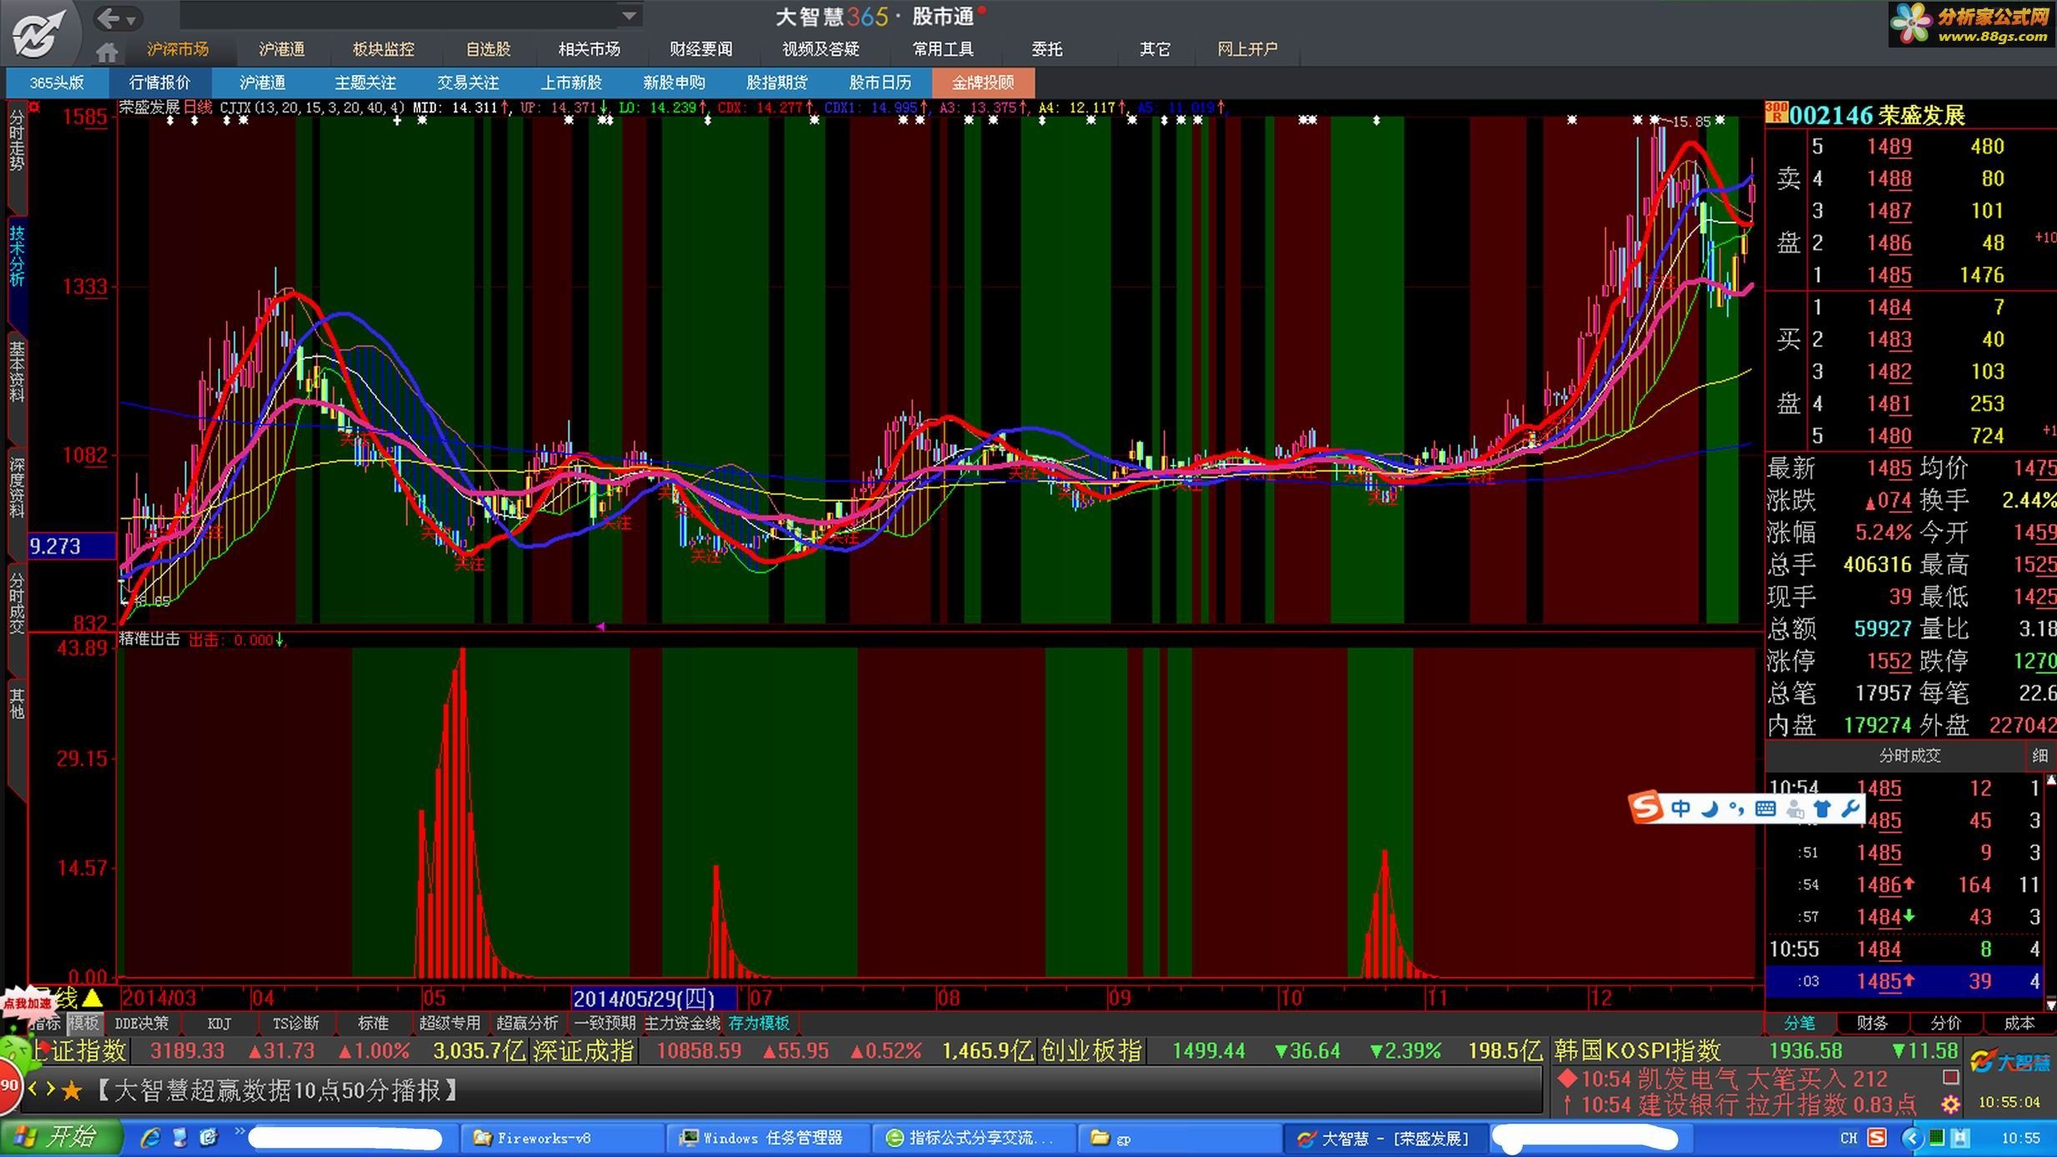Switch to the 上市新股 tab
2057x1157 pixels.
571,83
